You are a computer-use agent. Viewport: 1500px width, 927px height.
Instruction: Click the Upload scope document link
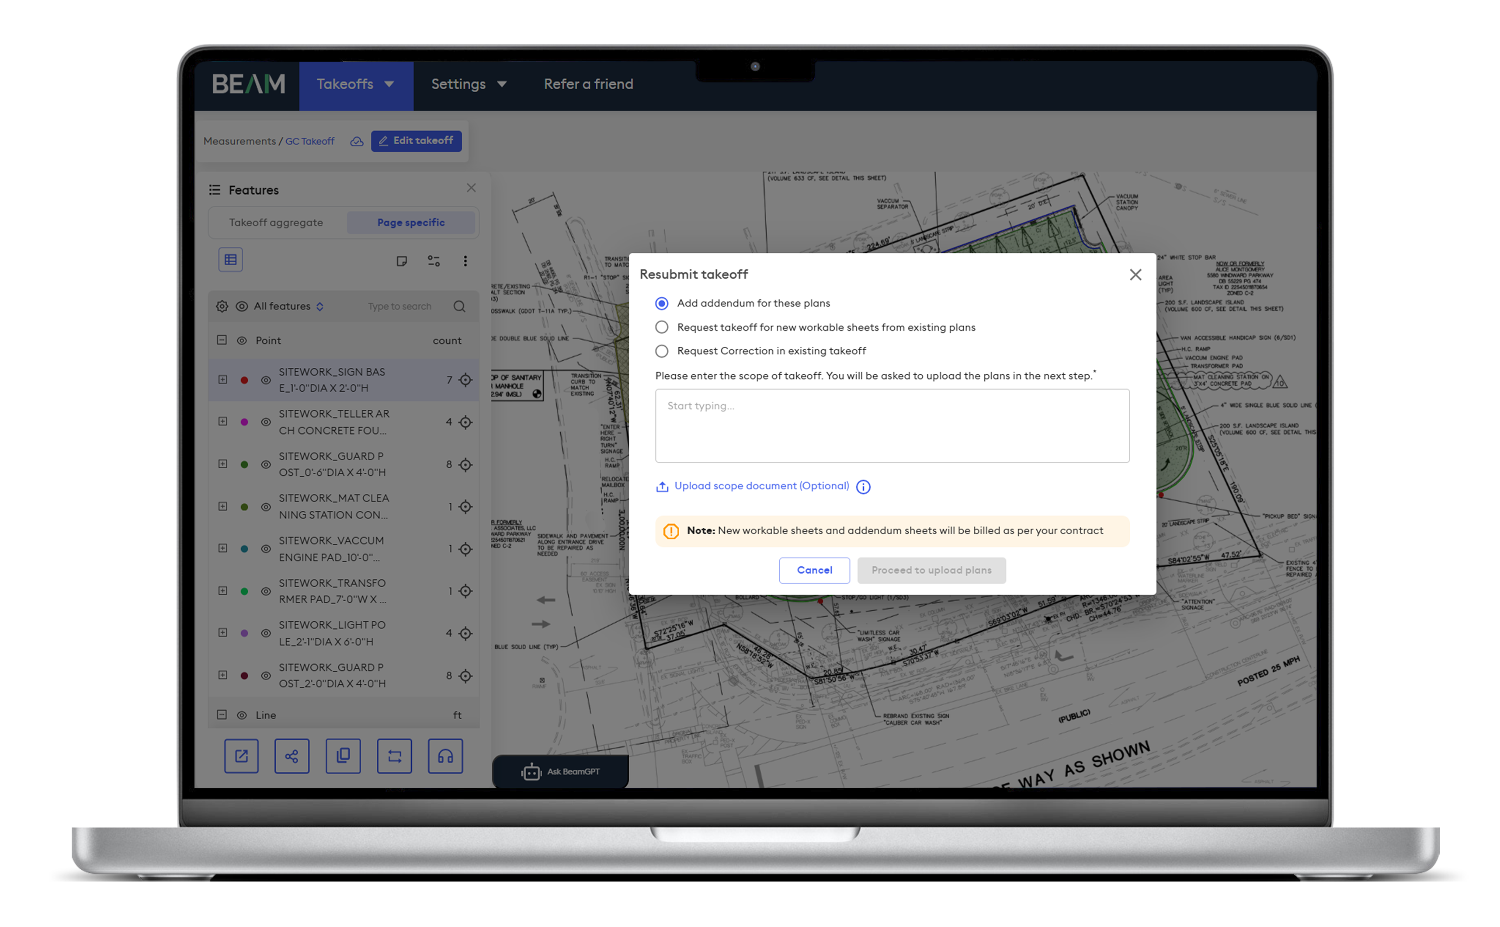click(762, 485)
